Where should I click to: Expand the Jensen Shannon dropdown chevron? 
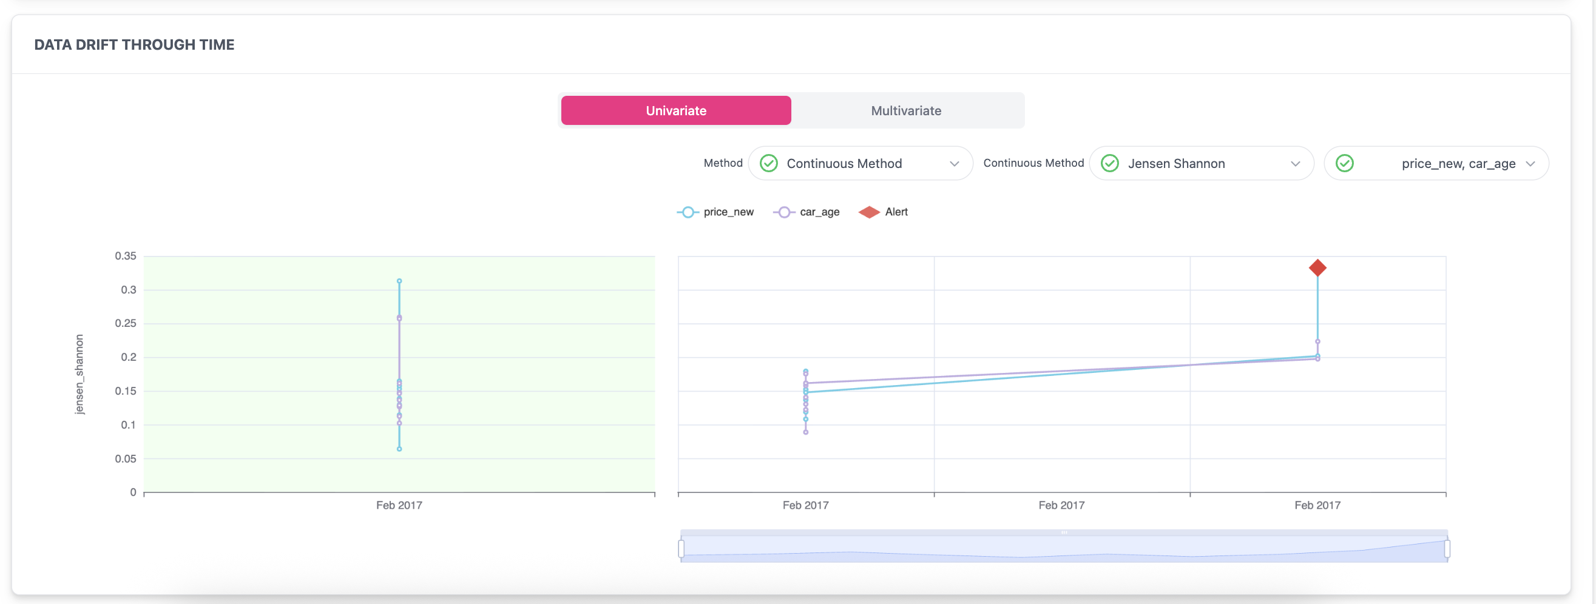coord(1295,164)
